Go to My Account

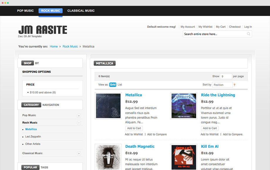(x=188, y=27)
